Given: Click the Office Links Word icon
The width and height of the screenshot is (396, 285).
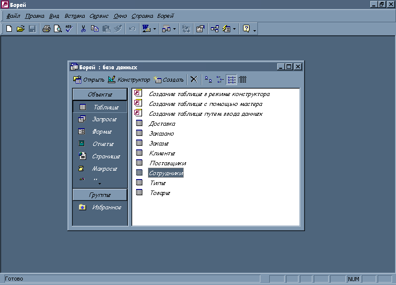Looking at the screenshot, I should (x=146, y=29).
